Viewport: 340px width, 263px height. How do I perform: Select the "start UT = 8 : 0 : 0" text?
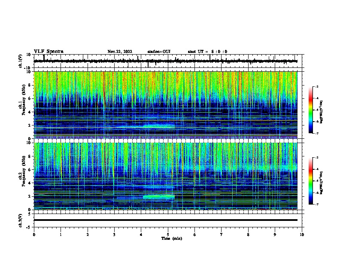click(207, 52)
